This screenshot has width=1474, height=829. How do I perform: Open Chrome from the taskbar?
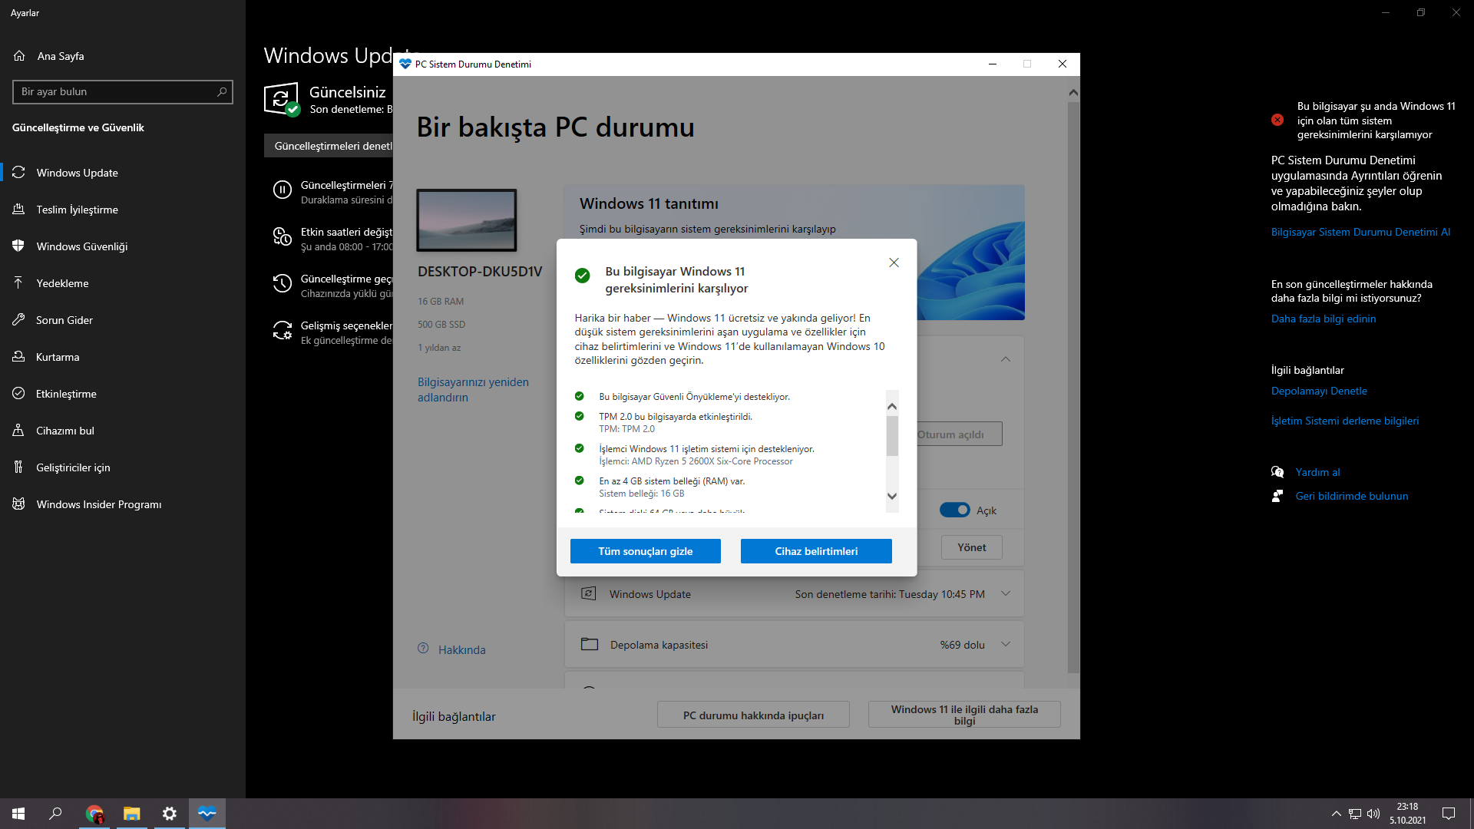94,814
